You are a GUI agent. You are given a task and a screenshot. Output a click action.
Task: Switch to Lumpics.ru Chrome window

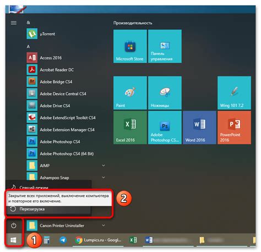pyautogui.click(x=99, y=240)
